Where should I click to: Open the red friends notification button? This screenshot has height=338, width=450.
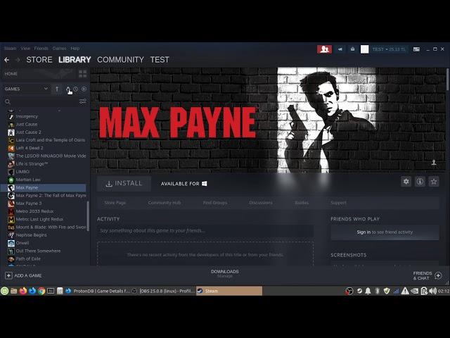tap(324, 49)
